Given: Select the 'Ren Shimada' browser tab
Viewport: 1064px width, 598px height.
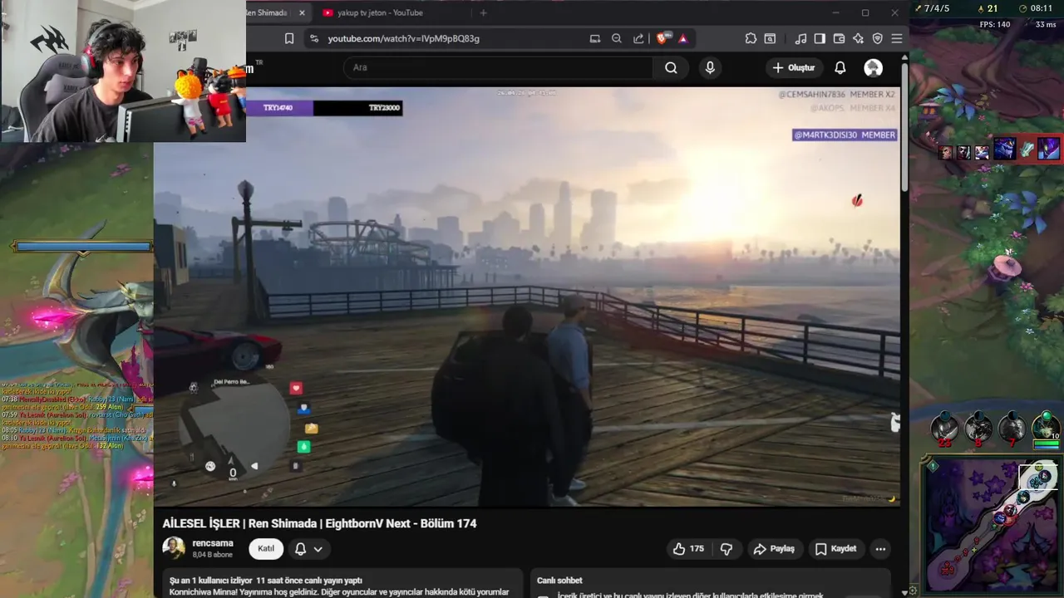Looking at the screenshot, I should click(x=268, y=12).
